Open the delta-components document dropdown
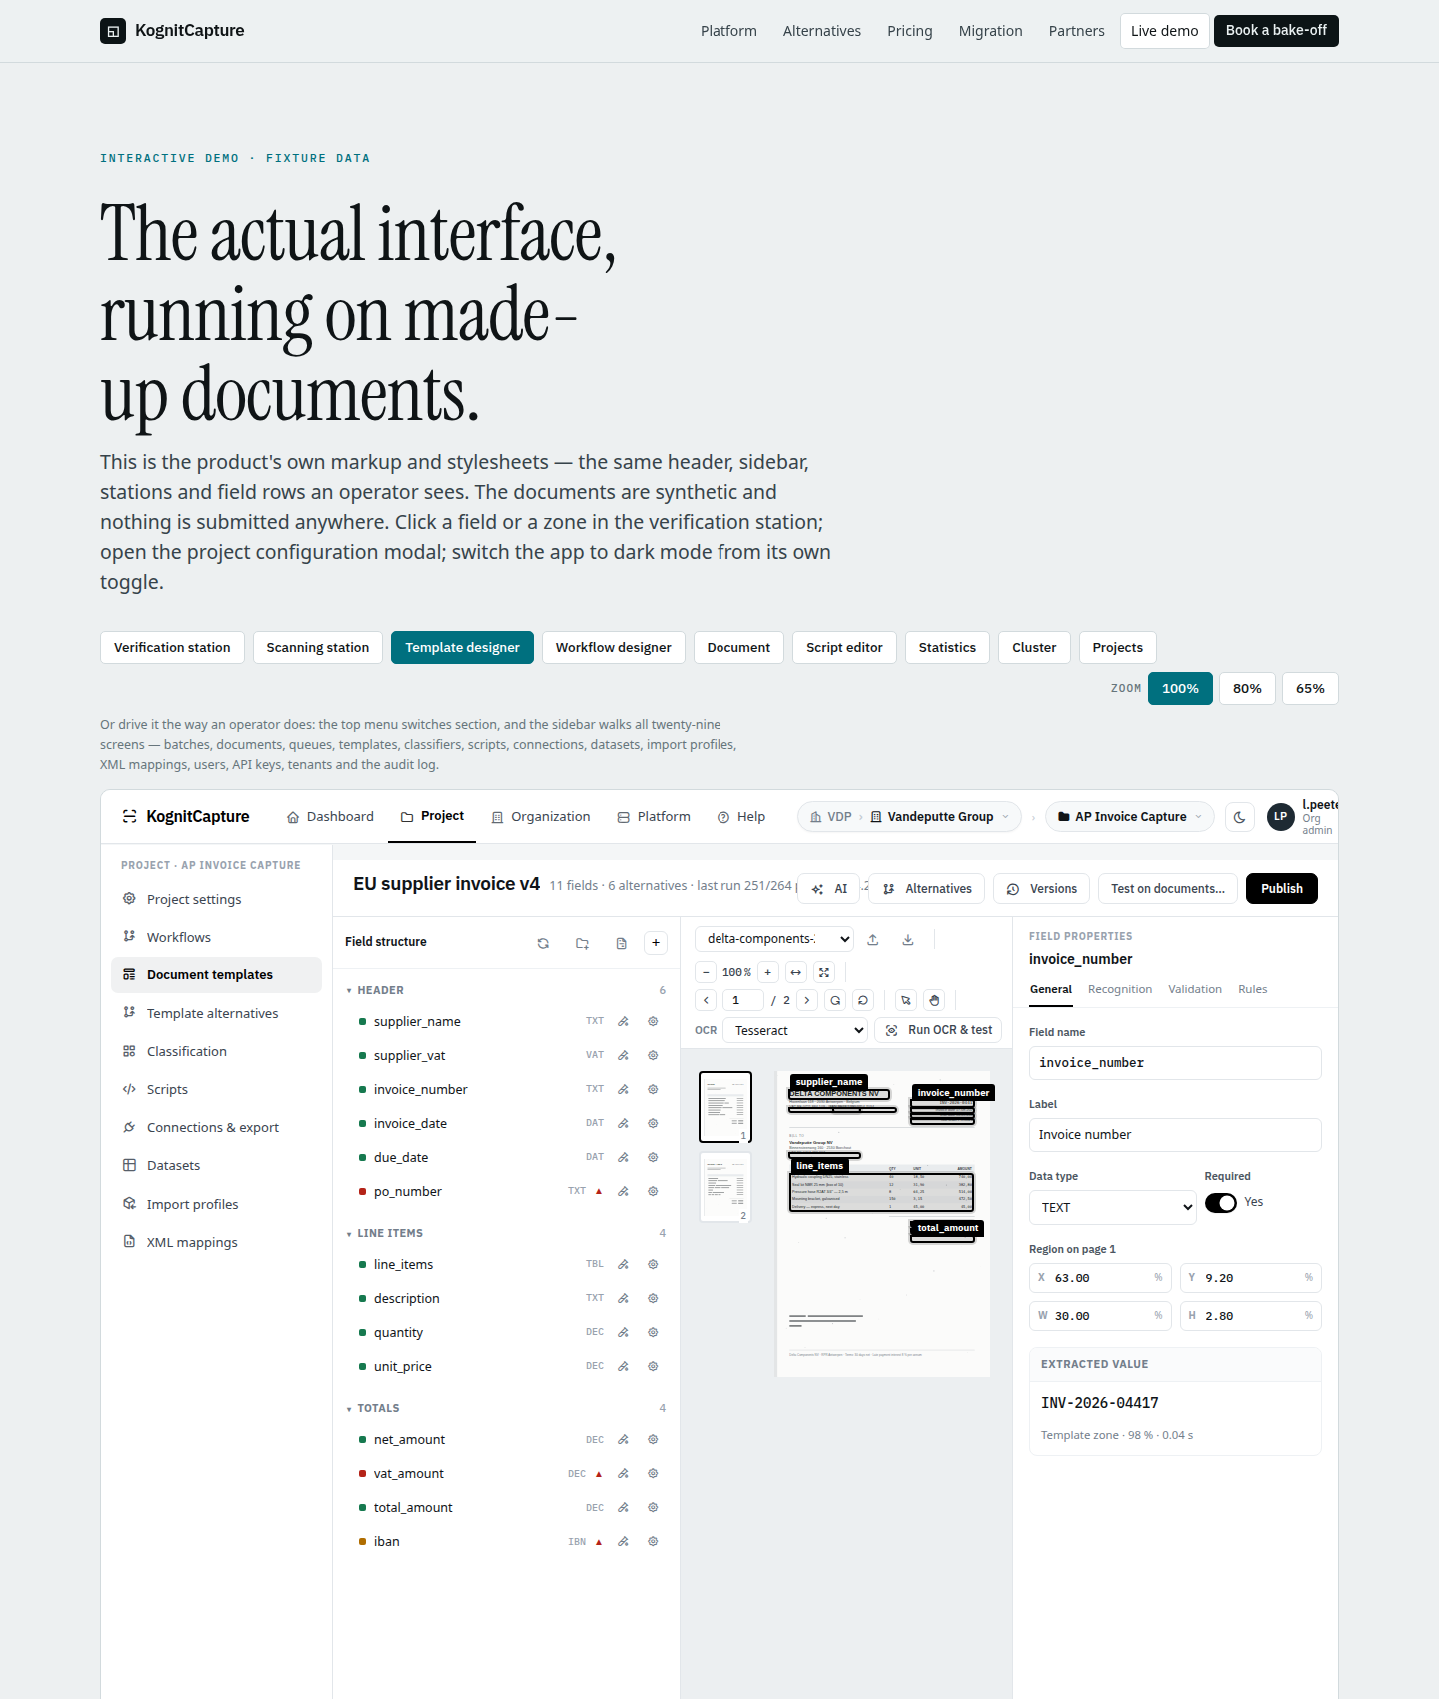The height and width of the screenshot is (1699, 1439). click(x=774, y=939)
